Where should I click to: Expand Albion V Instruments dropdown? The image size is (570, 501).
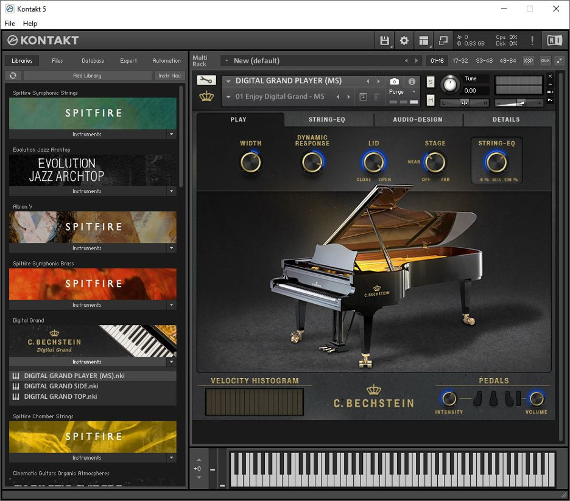click(171, 248)
